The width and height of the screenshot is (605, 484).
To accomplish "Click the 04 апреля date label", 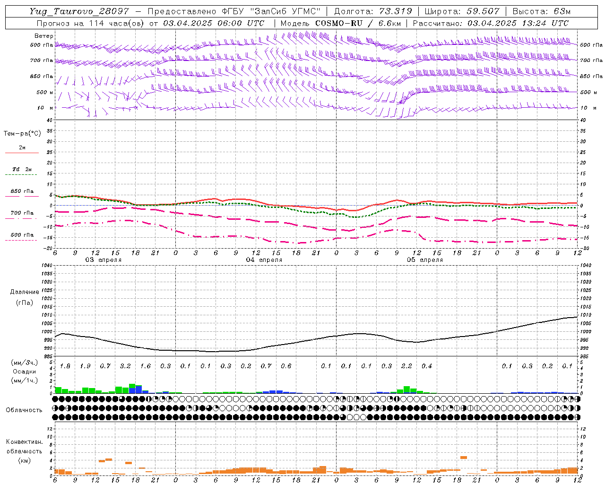I will [x=264, y=260].
